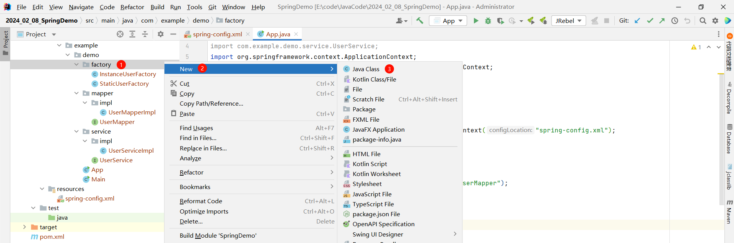Open the Navigate menu

pyautogui.click(x=81, y=7)
